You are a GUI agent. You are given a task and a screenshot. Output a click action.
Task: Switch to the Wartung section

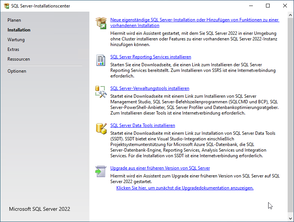click(16, 40)
